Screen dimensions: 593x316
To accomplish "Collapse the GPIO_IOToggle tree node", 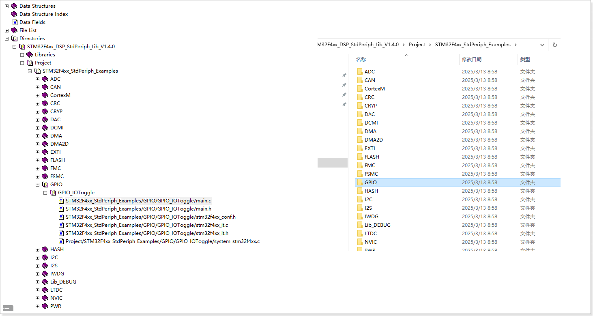I will tap(45, 193).
